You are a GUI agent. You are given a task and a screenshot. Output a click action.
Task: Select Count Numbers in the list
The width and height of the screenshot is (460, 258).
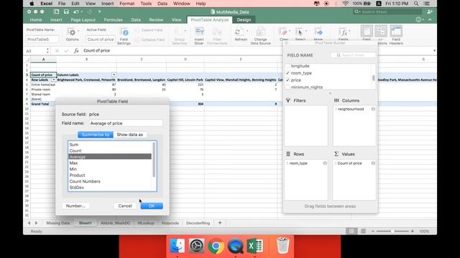pyautogui.click(x=110, y=181)
